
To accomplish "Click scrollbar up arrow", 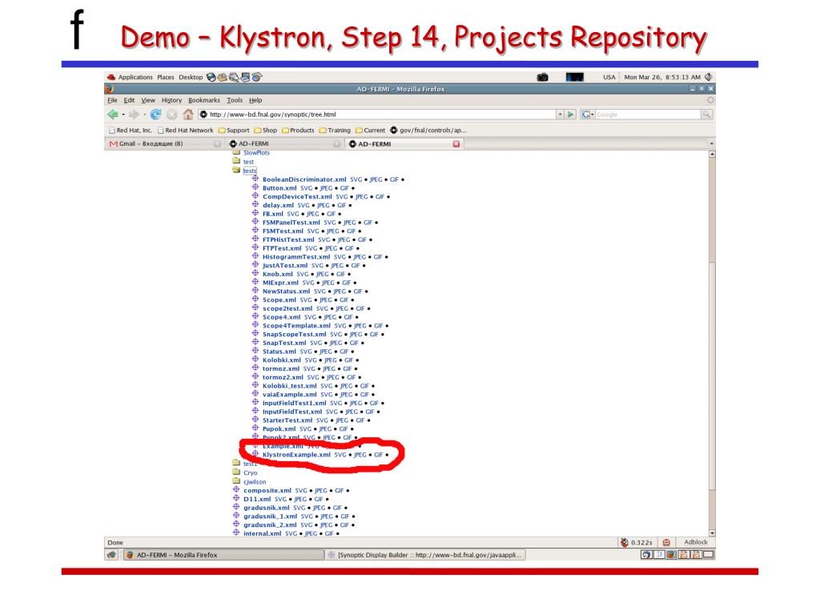I will pos(712,155).
